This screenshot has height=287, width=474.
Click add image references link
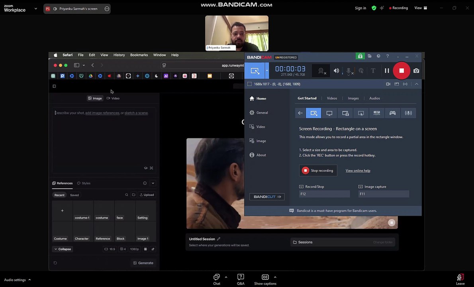[x=102, y=113]
